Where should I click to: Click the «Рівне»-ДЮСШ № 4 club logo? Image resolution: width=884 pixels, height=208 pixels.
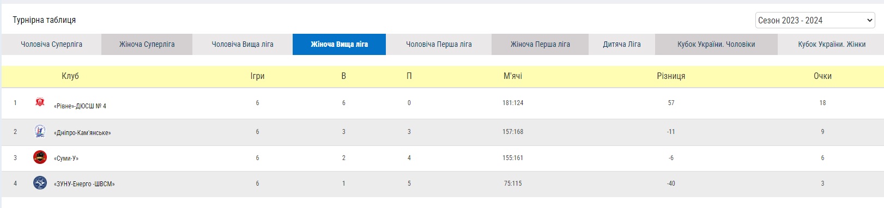pyautogui.click(x=40, y=102)
